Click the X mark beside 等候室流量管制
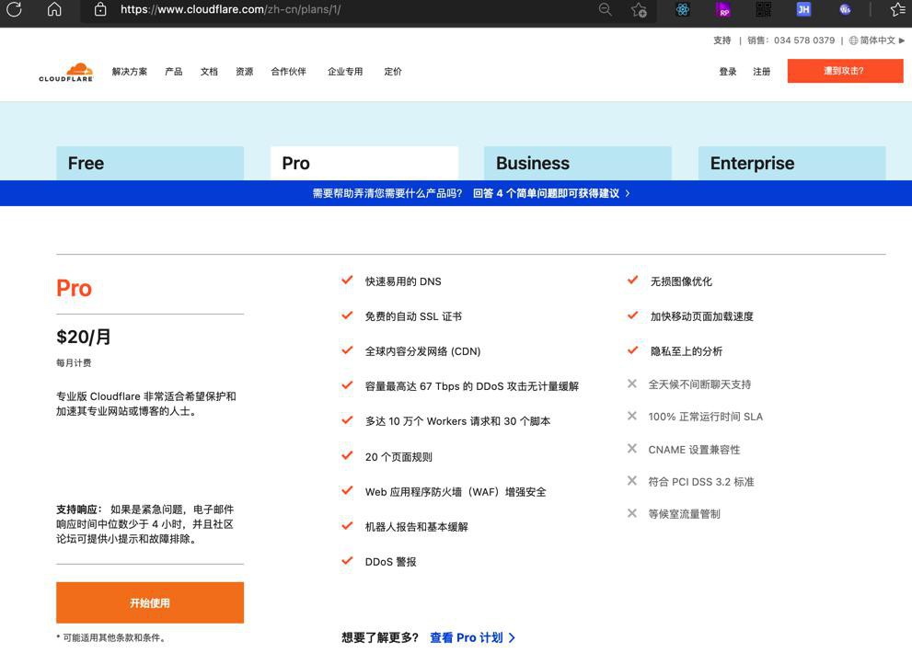This screenshot has height=653, width=912. point(631,513)
